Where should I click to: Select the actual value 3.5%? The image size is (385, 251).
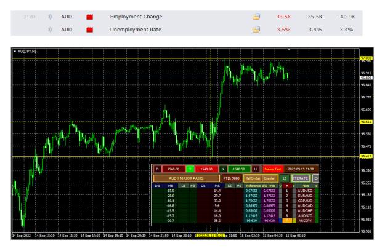[283, 30]
